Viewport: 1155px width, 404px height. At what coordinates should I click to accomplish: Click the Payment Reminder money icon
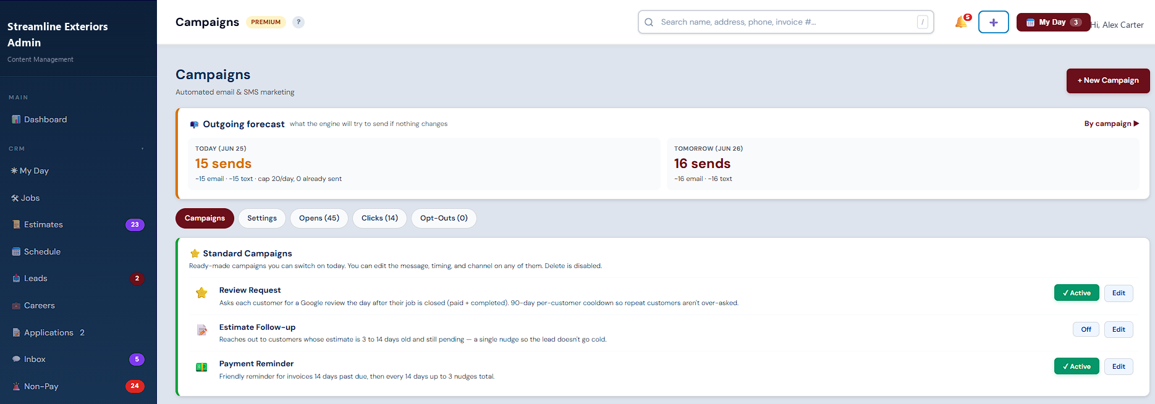pyautogui.click(x=201, y=367)
